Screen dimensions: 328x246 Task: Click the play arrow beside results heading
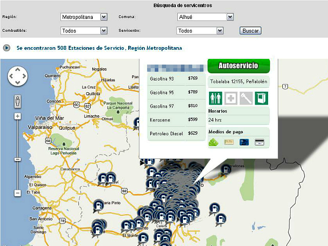point(7,48)
